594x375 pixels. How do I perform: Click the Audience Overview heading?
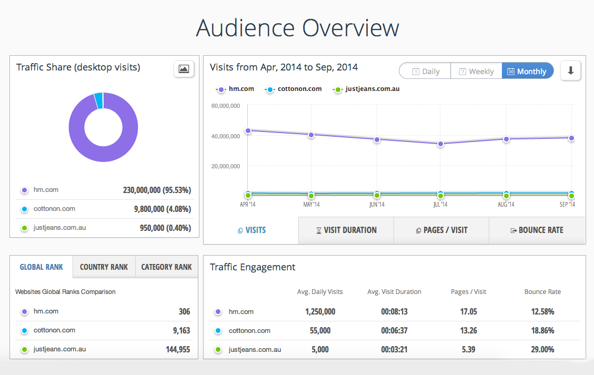pos(297,28)
